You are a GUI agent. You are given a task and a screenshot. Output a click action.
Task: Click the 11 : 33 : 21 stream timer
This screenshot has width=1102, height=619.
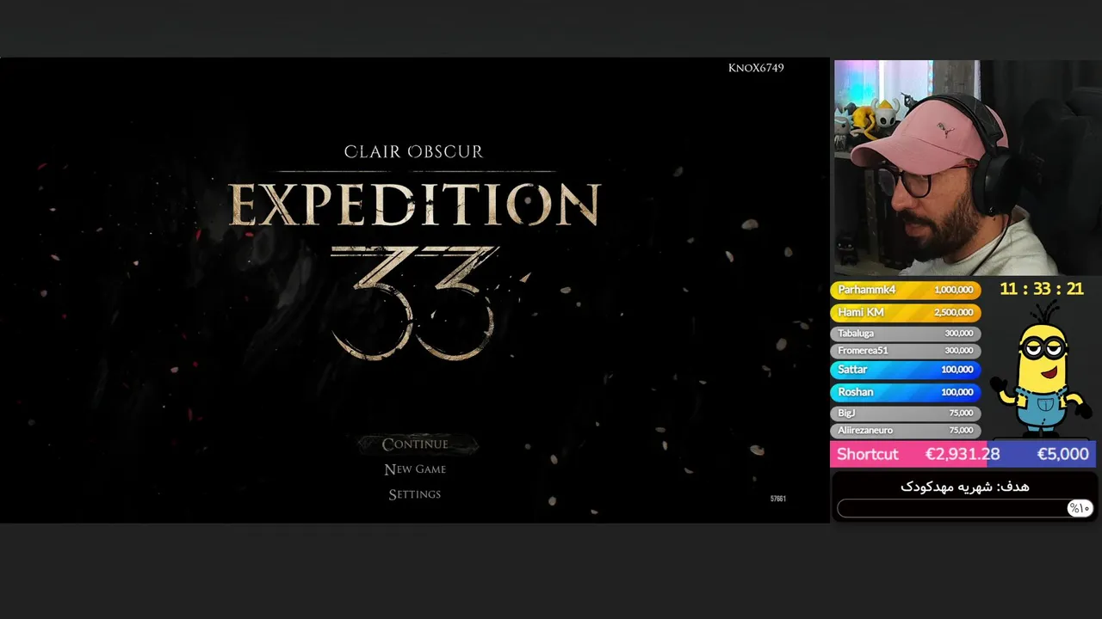click(1041, 289)
